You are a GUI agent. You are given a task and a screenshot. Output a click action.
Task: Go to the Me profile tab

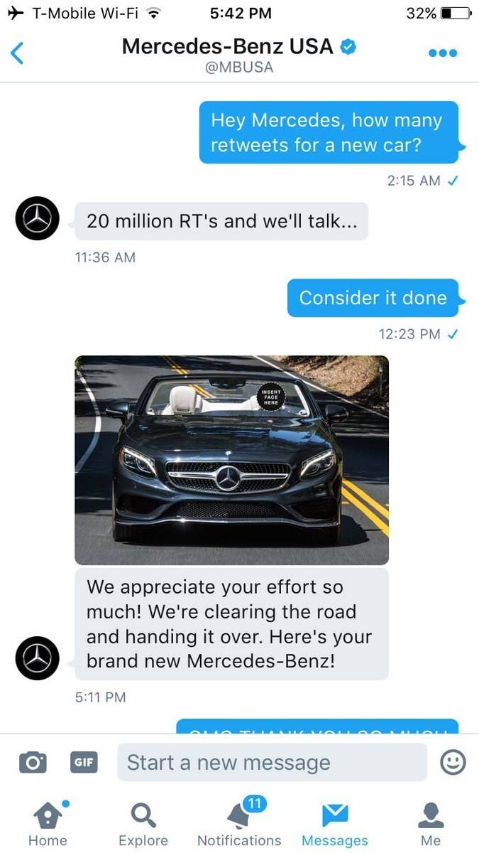point(431,823)
